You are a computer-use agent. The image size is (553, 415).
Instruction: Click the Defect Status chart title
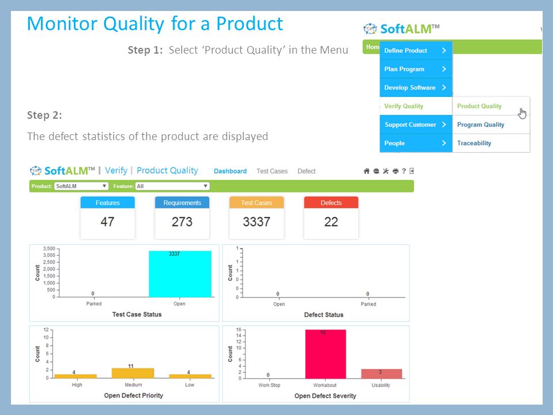(324, 315)
